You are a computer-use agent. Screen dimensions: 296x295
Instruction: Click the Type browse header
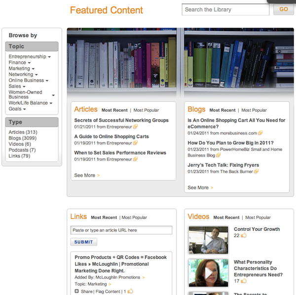[x=32, y=122]
